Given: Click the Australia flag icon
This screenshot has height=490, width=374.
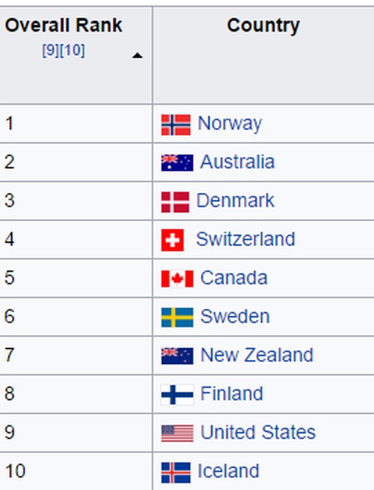Looking at the screenshot, I should (x=177, y=163).
